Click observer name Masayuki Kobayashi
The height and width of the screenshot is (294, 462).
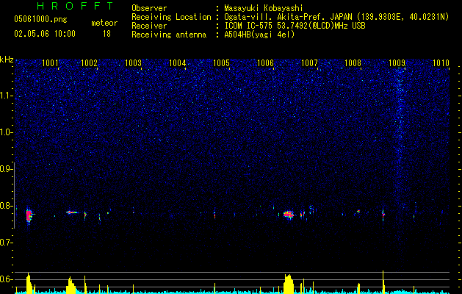(264, 8)
